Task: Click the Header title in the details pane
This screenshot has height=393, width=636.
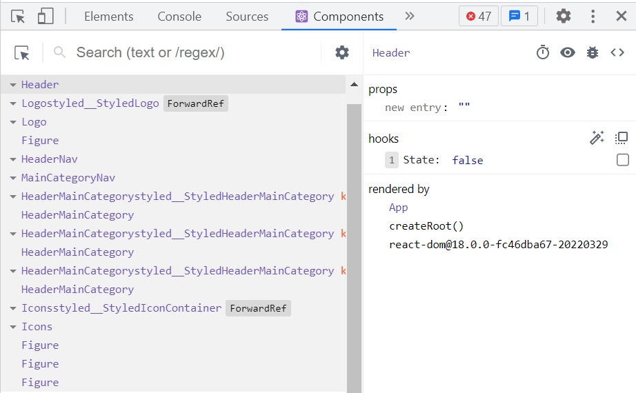Action: (391, 52)
